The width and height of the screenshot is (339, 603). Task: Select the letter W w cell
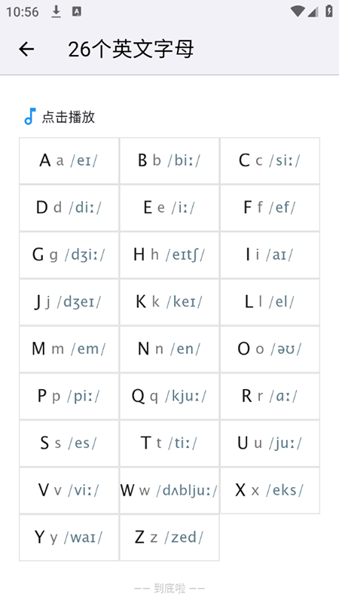[x=169, y=490]
